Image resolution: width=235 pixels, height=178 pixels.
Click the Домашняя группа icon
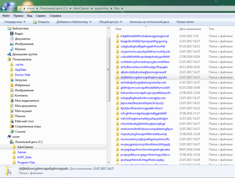tap(9, 54)
